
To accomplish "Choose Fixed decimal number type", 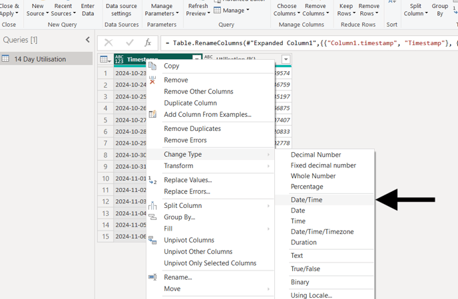I will pos(324,165).
